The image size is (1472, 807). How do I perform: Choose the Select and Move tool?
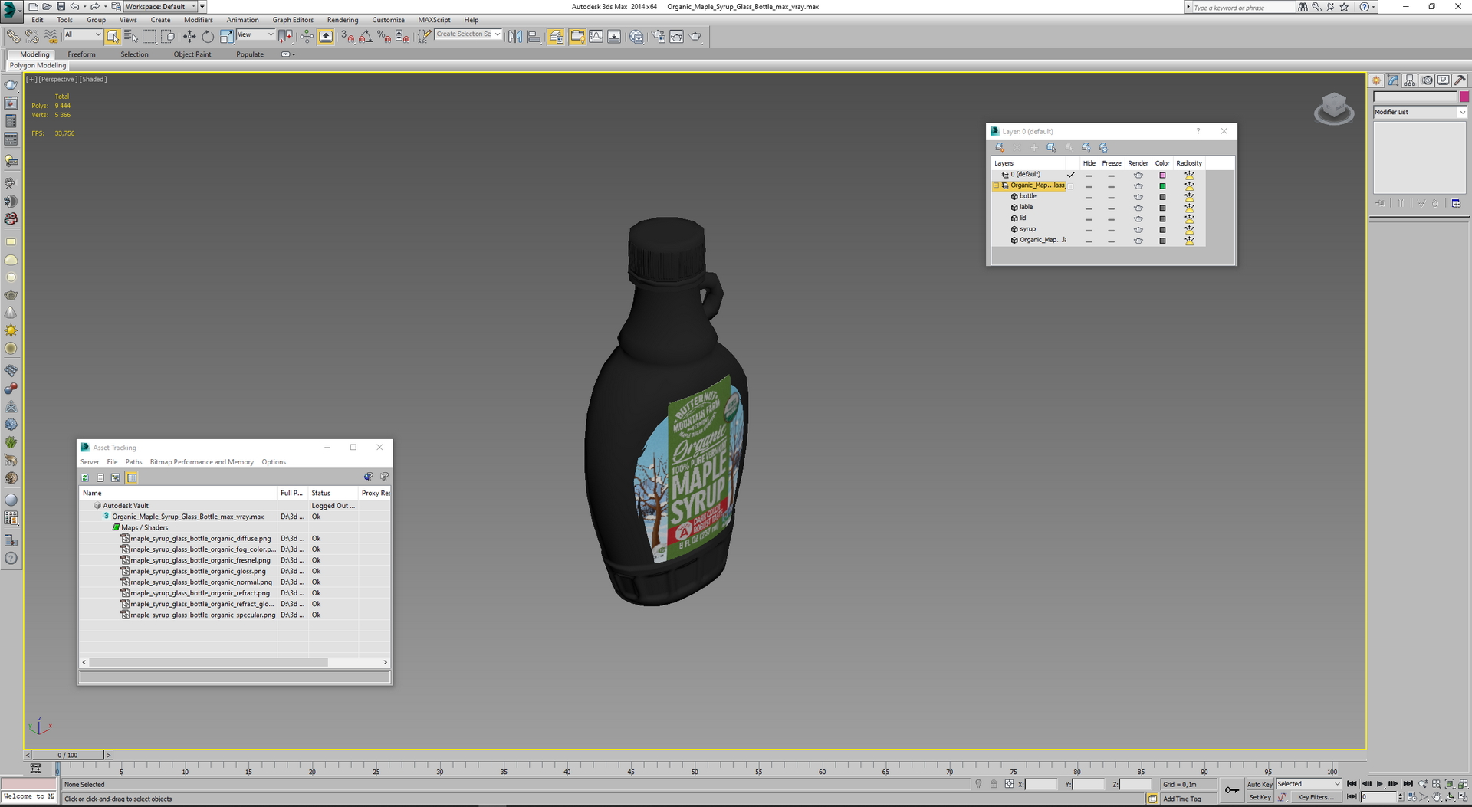coord(189,36)
